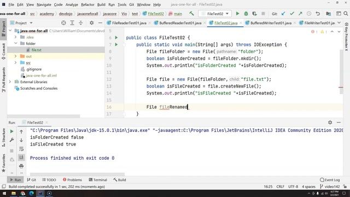Open the Navigate menu
The height and width of the screenshot is (197, 350).
coord(44,4)
